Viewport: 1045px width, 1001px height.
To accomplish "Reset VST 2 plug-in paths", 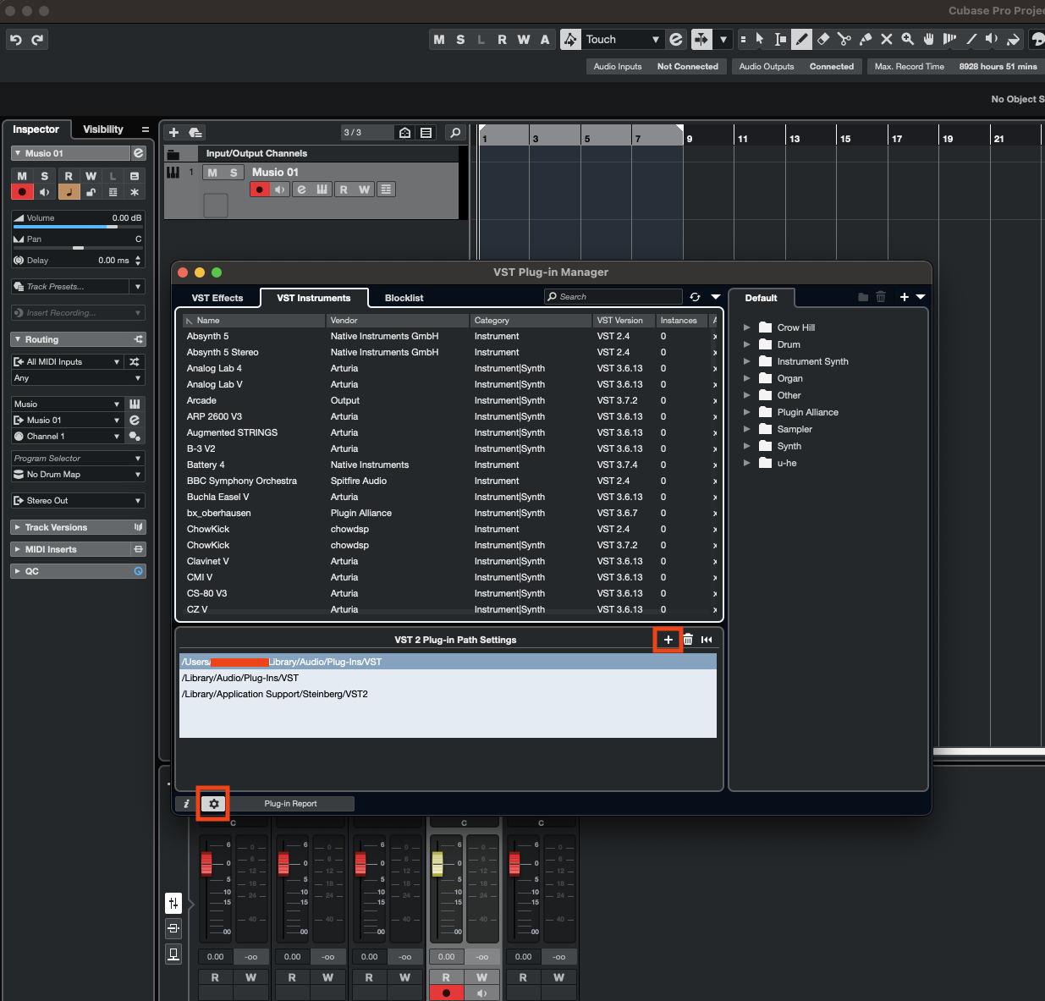I will click(707, 640).
